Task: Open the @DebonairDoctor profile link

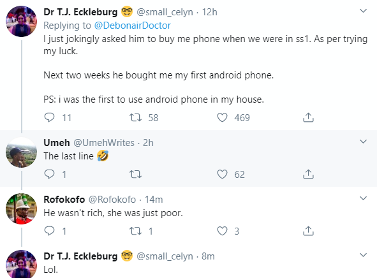Action: (x=133, y=26)
